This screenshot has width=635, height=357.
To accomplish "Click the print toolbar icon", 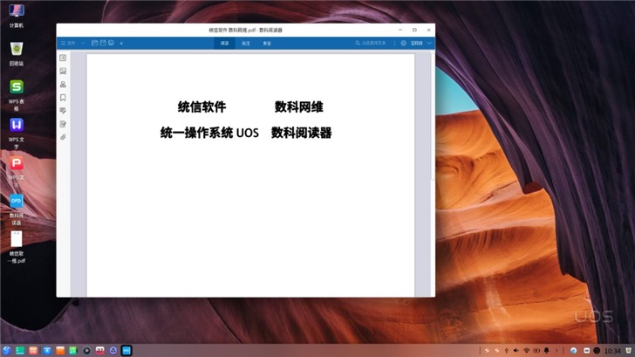I will [111, 43].
